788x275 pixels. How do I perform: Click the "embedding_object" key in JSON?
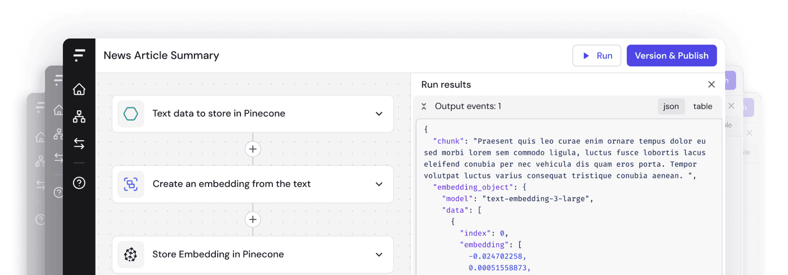click(473, 187)
